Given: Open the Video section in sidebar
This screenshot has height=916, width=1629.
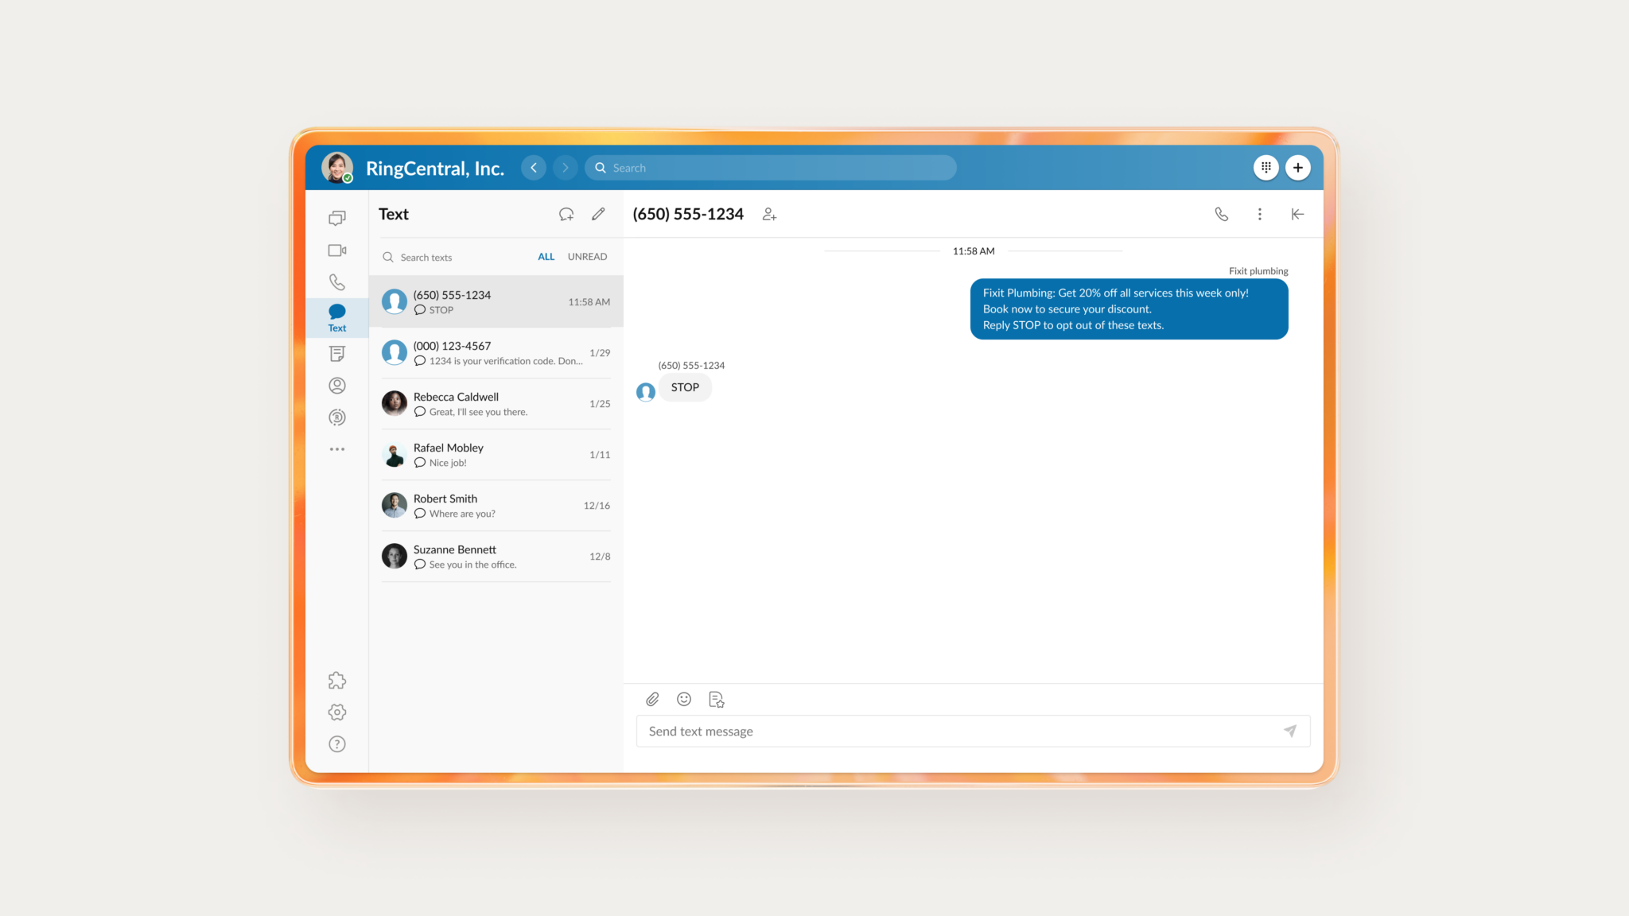Looking at the screenshot, I should (x=337, y=250).
